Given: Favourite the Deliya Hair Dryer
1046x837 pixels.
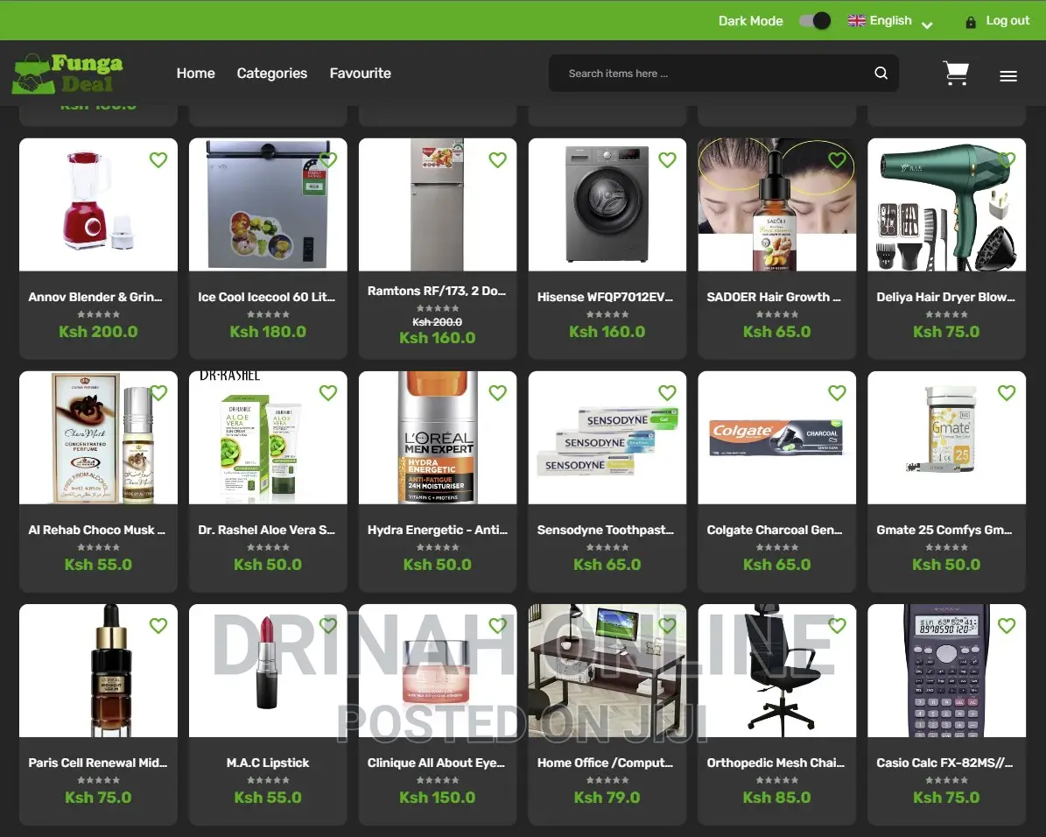Looking at the screenshot, I should (x=1007, y=160).
